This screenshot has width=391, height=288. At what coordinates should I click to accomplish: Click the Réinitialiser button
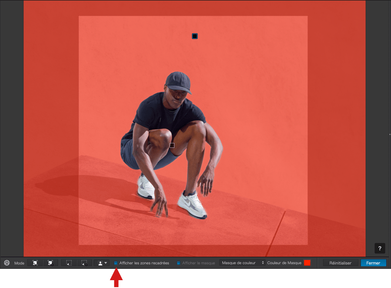click(340, 263)
